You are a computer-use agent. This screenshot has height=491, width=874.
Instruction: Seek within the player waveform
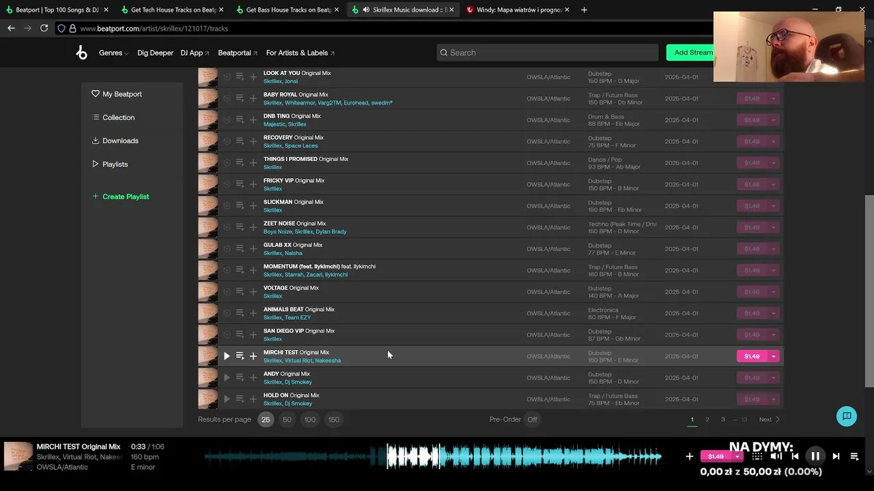click(434, 456)
